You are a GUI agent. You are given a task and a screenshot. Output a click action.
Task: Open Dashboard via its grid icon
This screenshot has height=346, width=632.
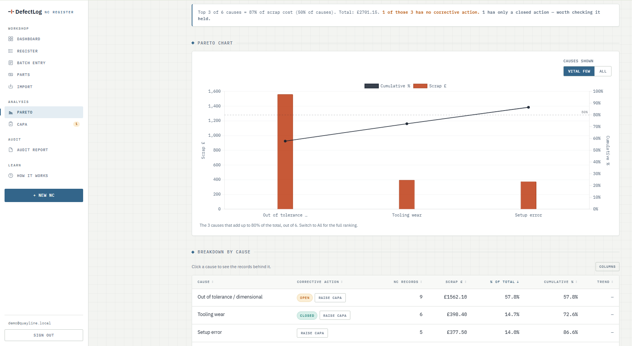pos(11,39)
